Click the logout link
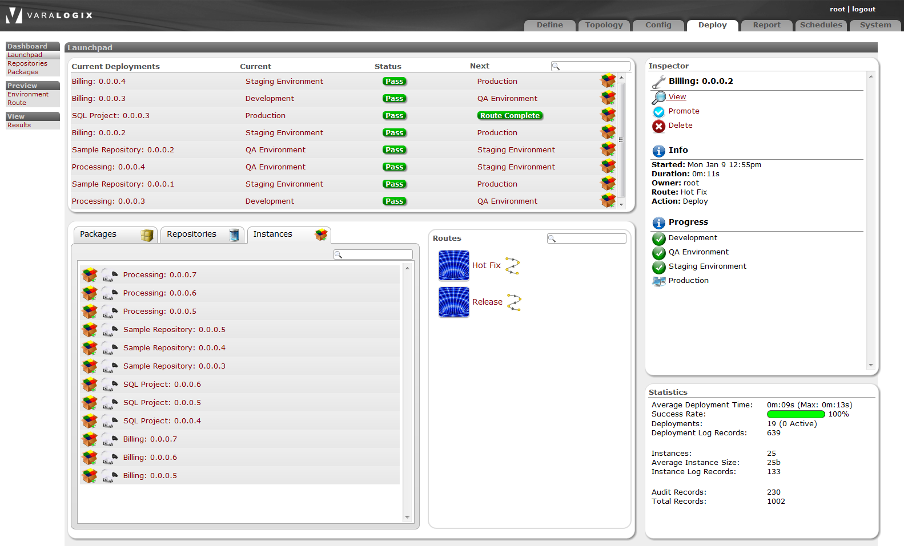This screenshot has width=904, height=546. pyautogui.click(x=863, y=9)
